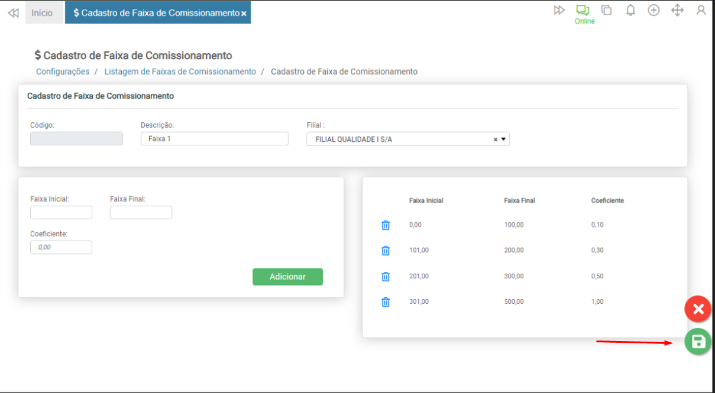This screenshot has height=393, width=715.
Task: Click the Online chat status icon
Action: [583, 11]
